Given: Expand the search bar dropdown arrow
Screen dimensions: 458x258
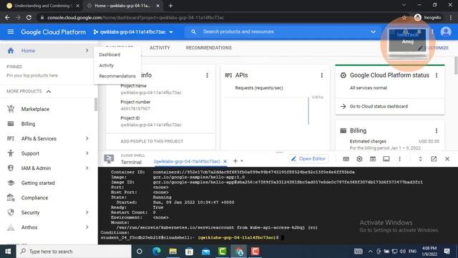Looking at the screenshot, I should [x=373, y=32].
